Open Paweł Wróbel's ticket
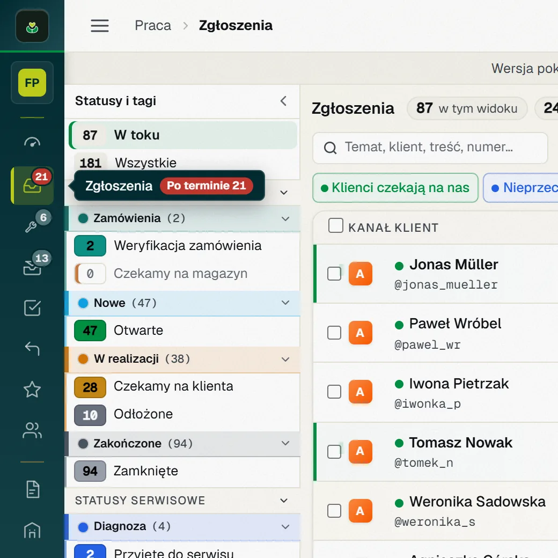 tap(436, 333)
